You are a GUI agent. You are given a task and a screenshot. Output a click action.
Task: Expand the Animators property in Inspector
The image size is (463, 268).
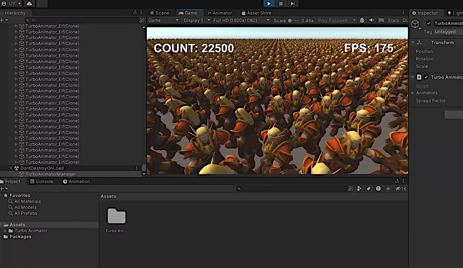point(413,93)
